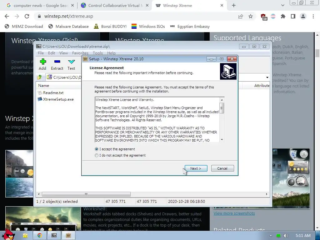Open a new browser tab with plus
Image resolution: width=320 pixels, height=240 pixels.
point(234,6)
